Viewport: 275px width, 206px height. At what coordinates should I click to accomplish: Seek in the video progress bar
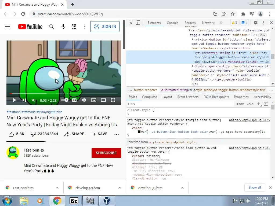[64, 94]
